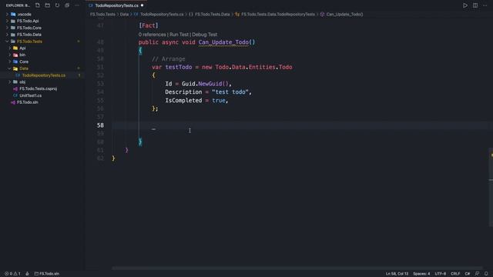Click the .vscode folder icon
Image resolution: width=493 pixels, height=277 pixels.
13,14
